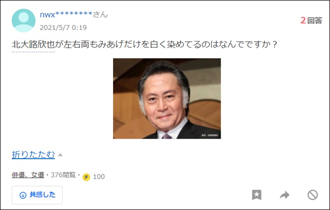330x210 pixels.
Task: View the 2回答 answers count
Action: pos(311,21)
